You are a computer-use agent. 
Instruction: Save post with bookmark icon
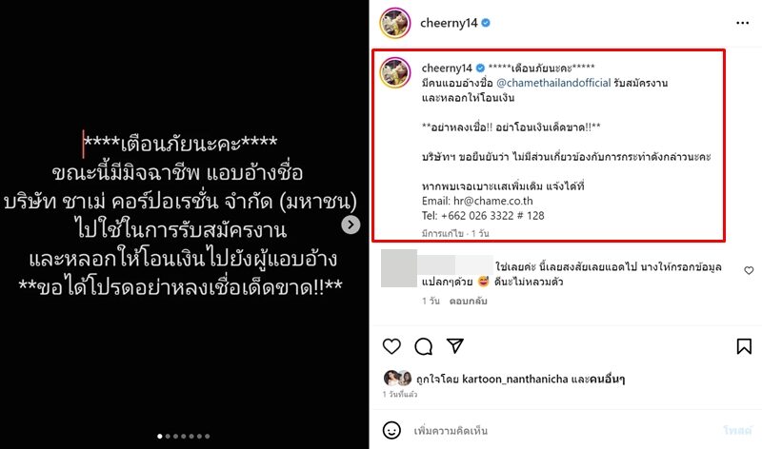pyautogui.click(x=744, y=346)
